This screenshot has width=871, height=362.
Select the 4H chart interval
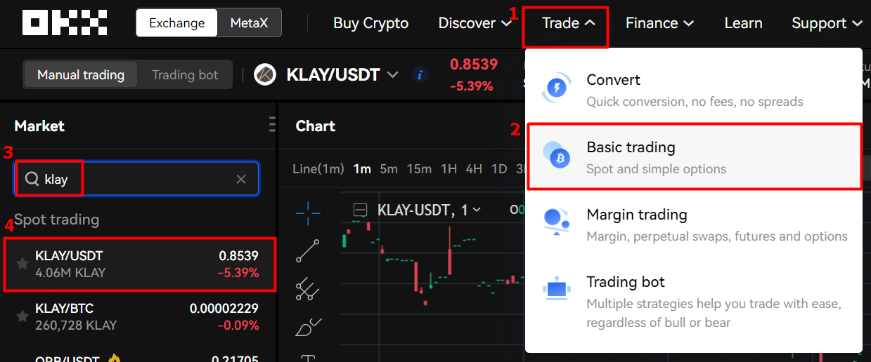tap(474, 168)
